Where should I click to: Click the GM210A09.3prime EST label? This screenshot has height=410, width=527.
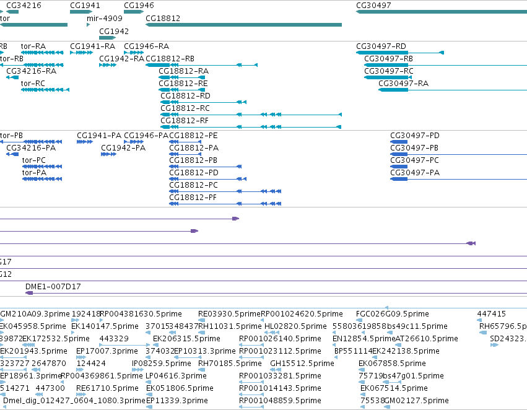(35, 314)
